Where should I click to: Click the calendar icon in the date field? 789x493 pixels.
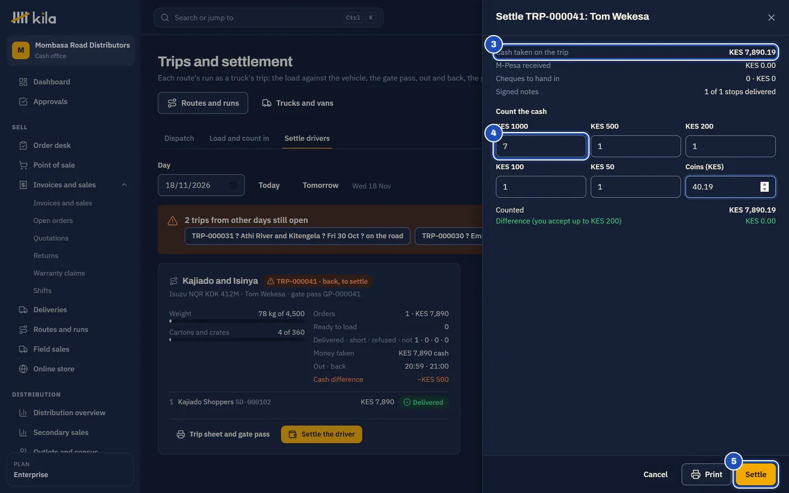tap(233, 185)
